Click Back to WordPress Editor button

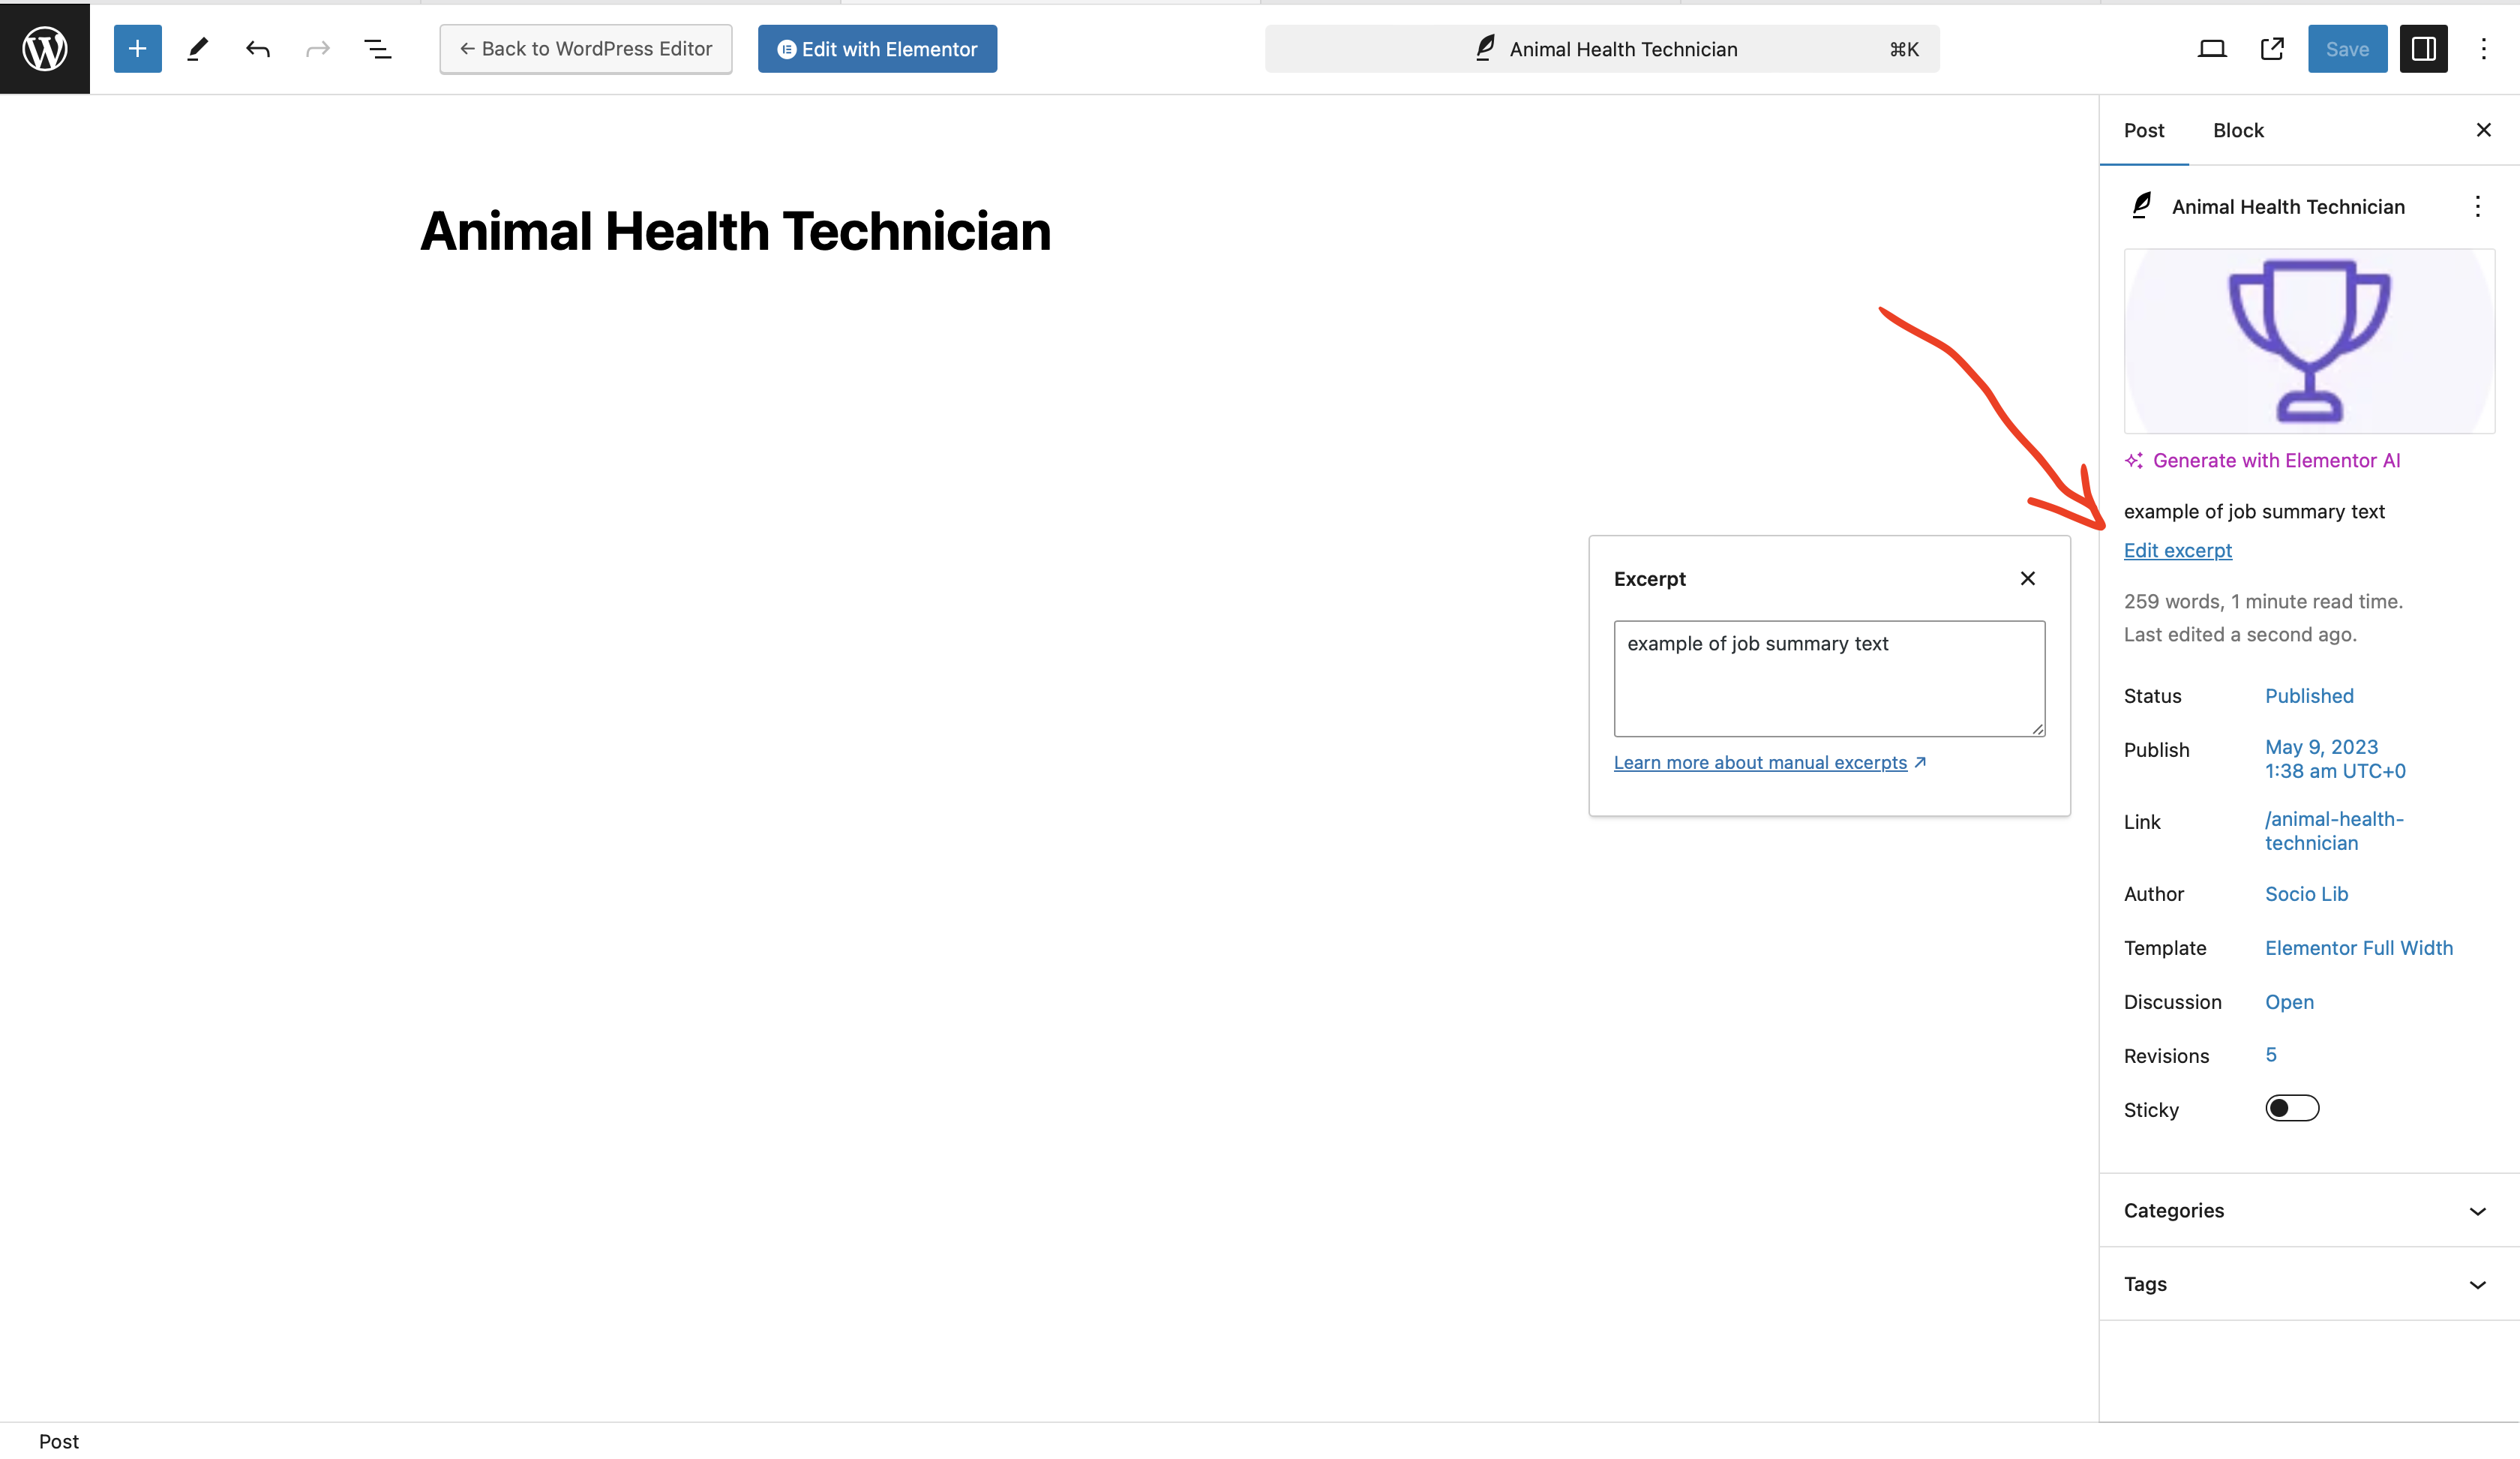tap(585, 48)
